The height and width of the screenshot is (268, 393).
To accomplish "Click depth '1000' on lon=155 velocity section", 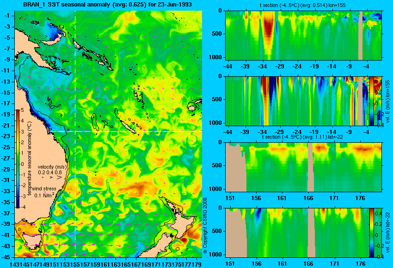I will point(215,123).
